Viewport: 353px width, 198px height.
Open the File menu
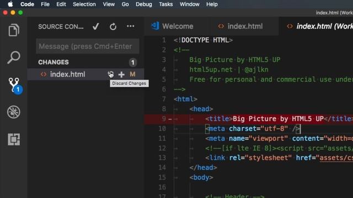(x=45, y=4)
